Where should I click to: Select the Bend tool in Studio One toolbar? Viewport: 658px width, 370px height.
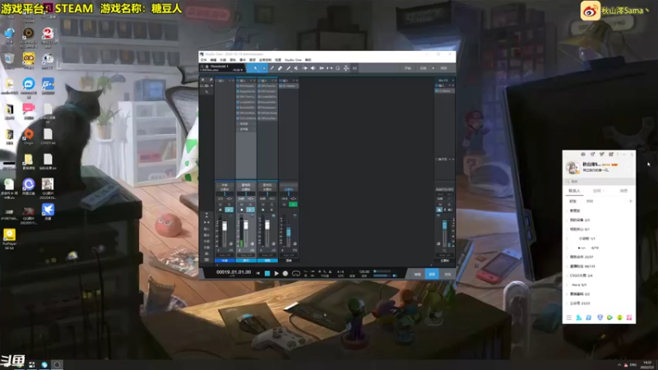pos(305,68)
